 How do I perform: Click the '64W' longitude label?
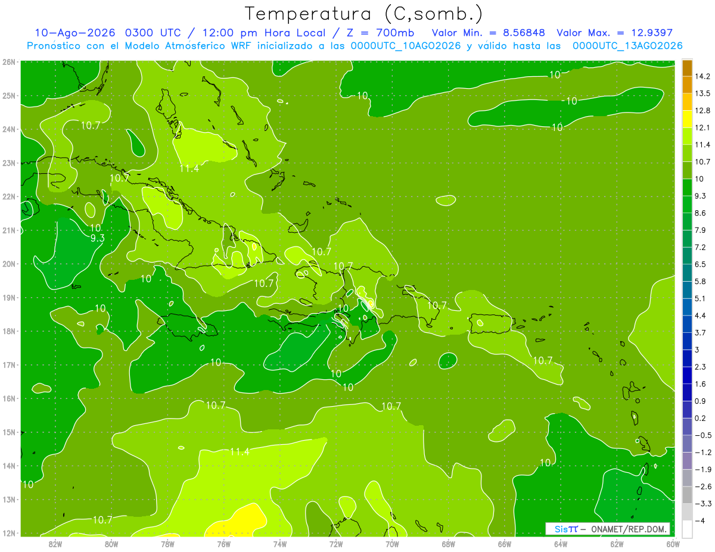tap(560, 544)
